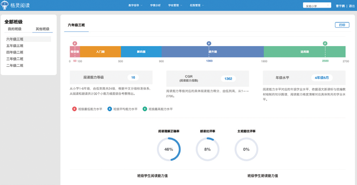Click the 阅读能力等级 card label

(x=94, y=77)
